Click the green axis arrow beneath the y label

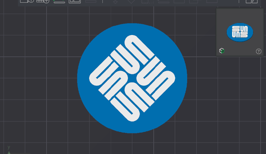(9, 153)
